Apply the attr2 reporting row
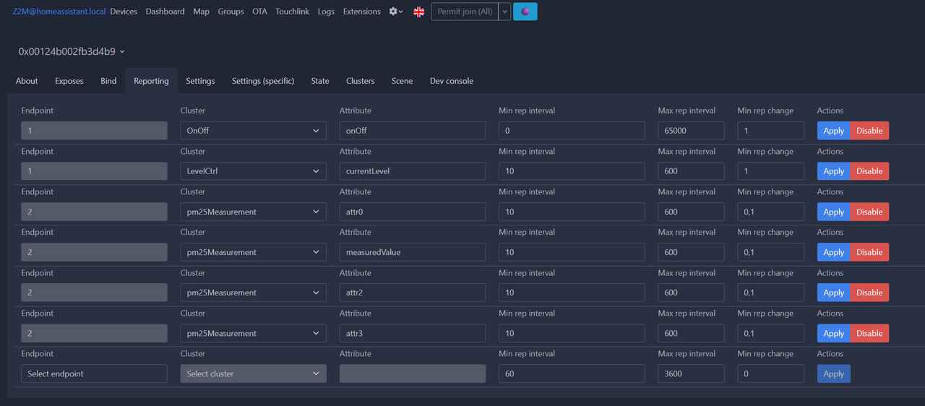 [x=833, y=293]
